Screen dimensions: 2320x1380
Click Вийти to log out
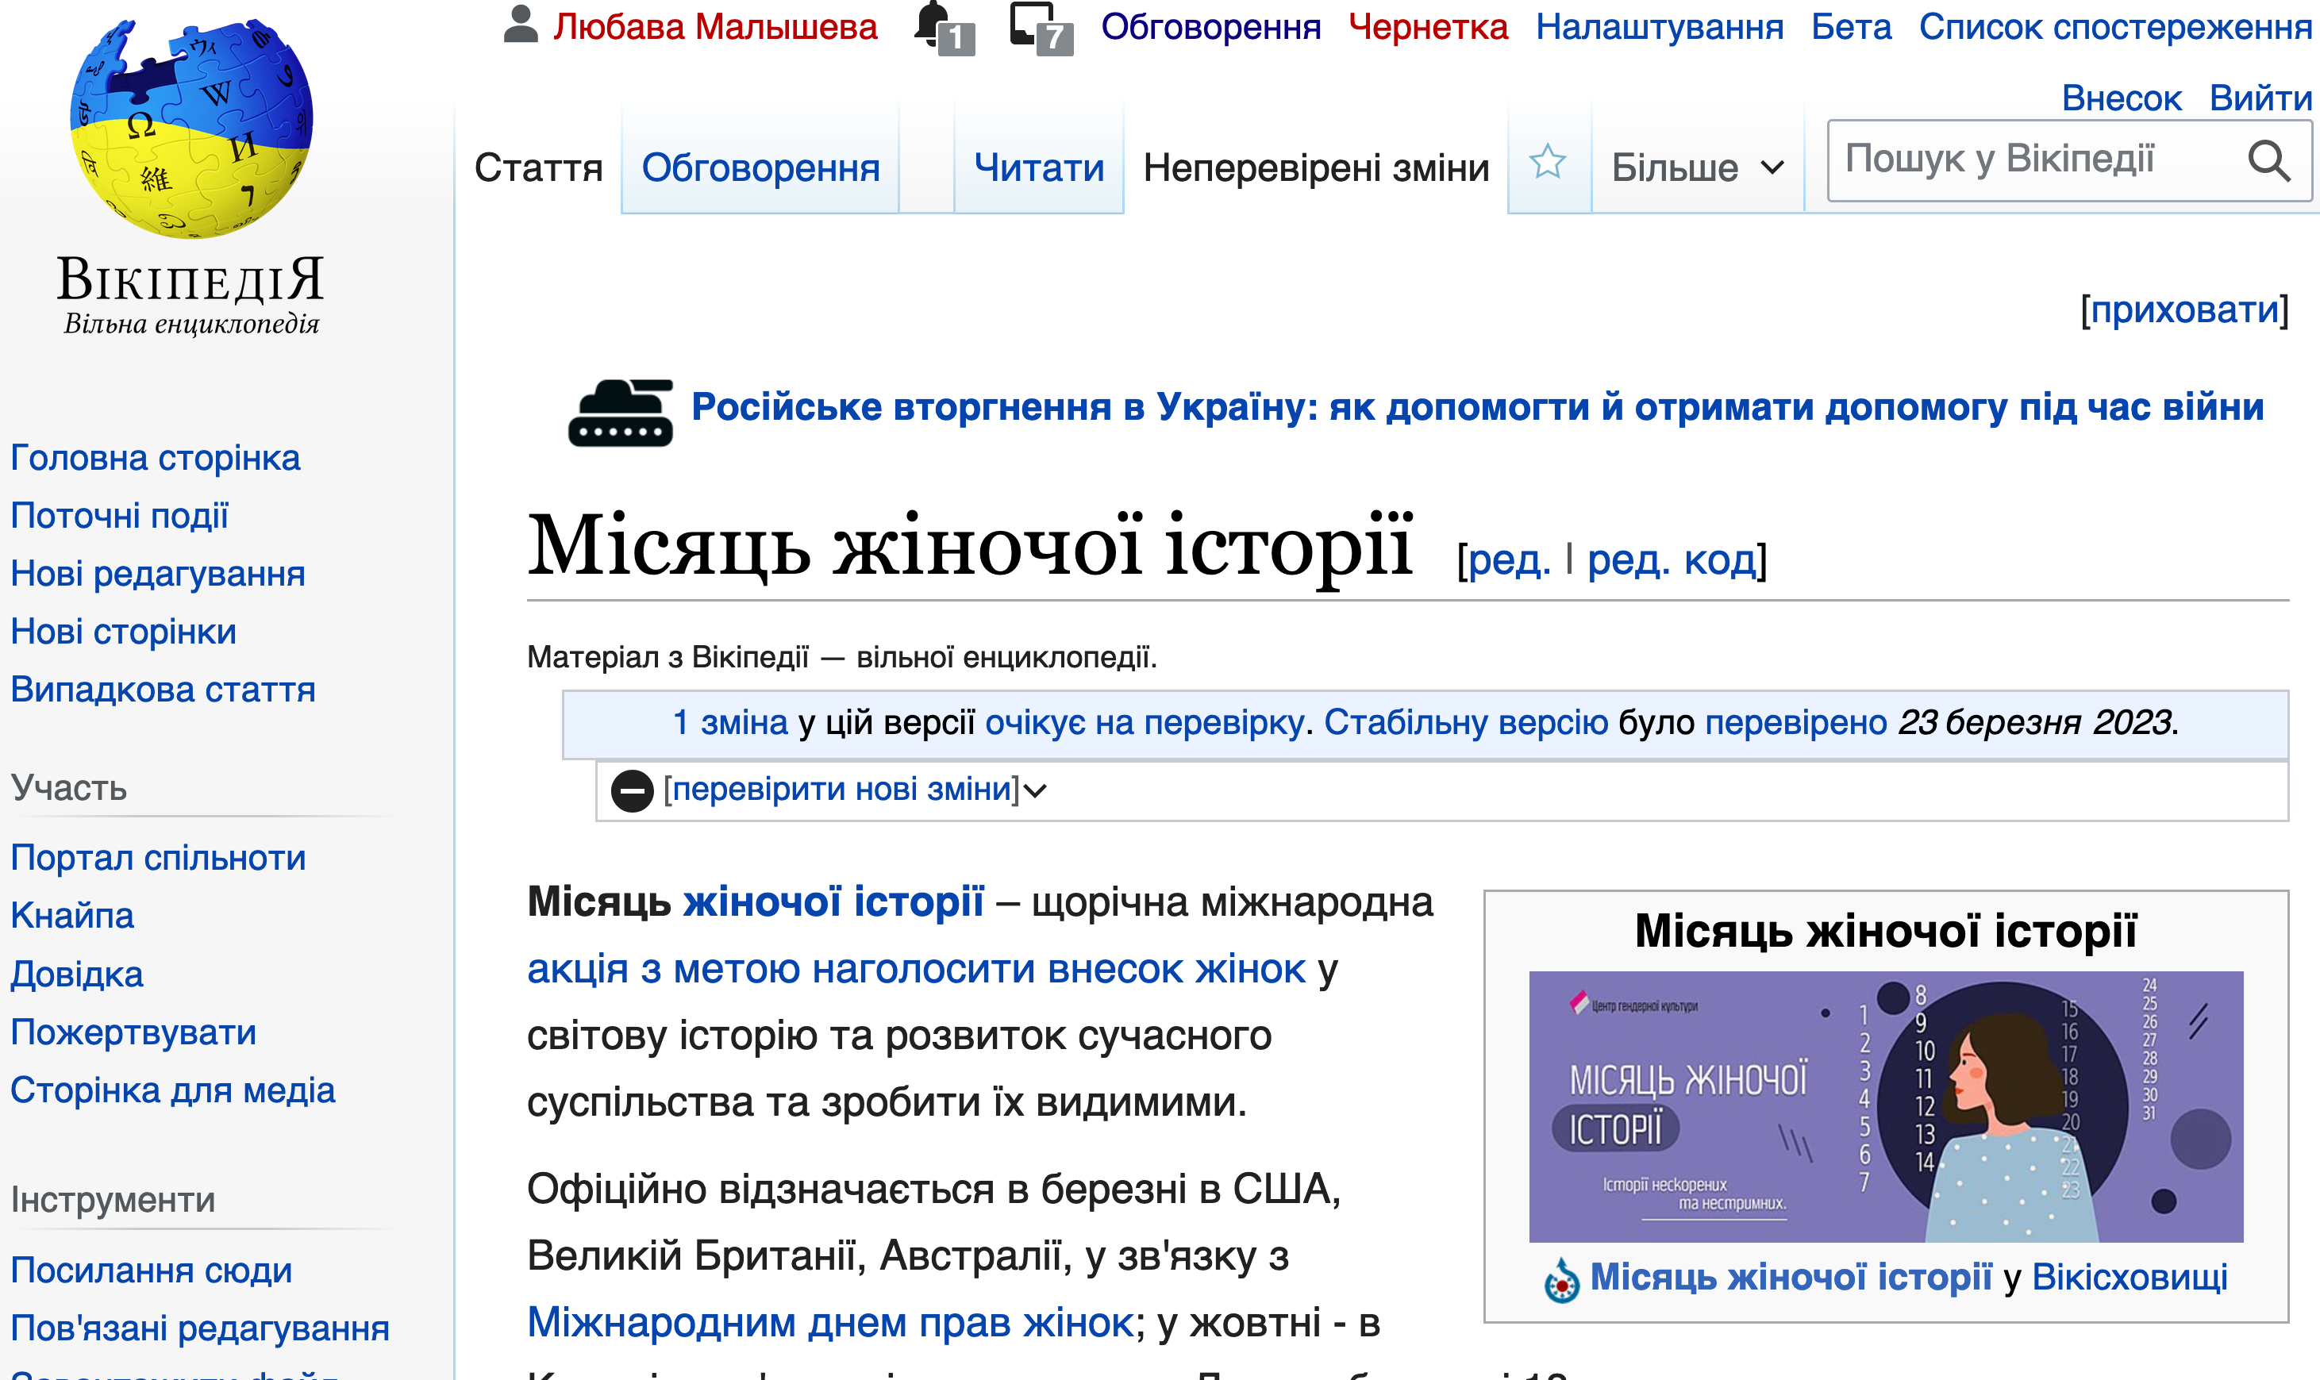pos(2260,98)
